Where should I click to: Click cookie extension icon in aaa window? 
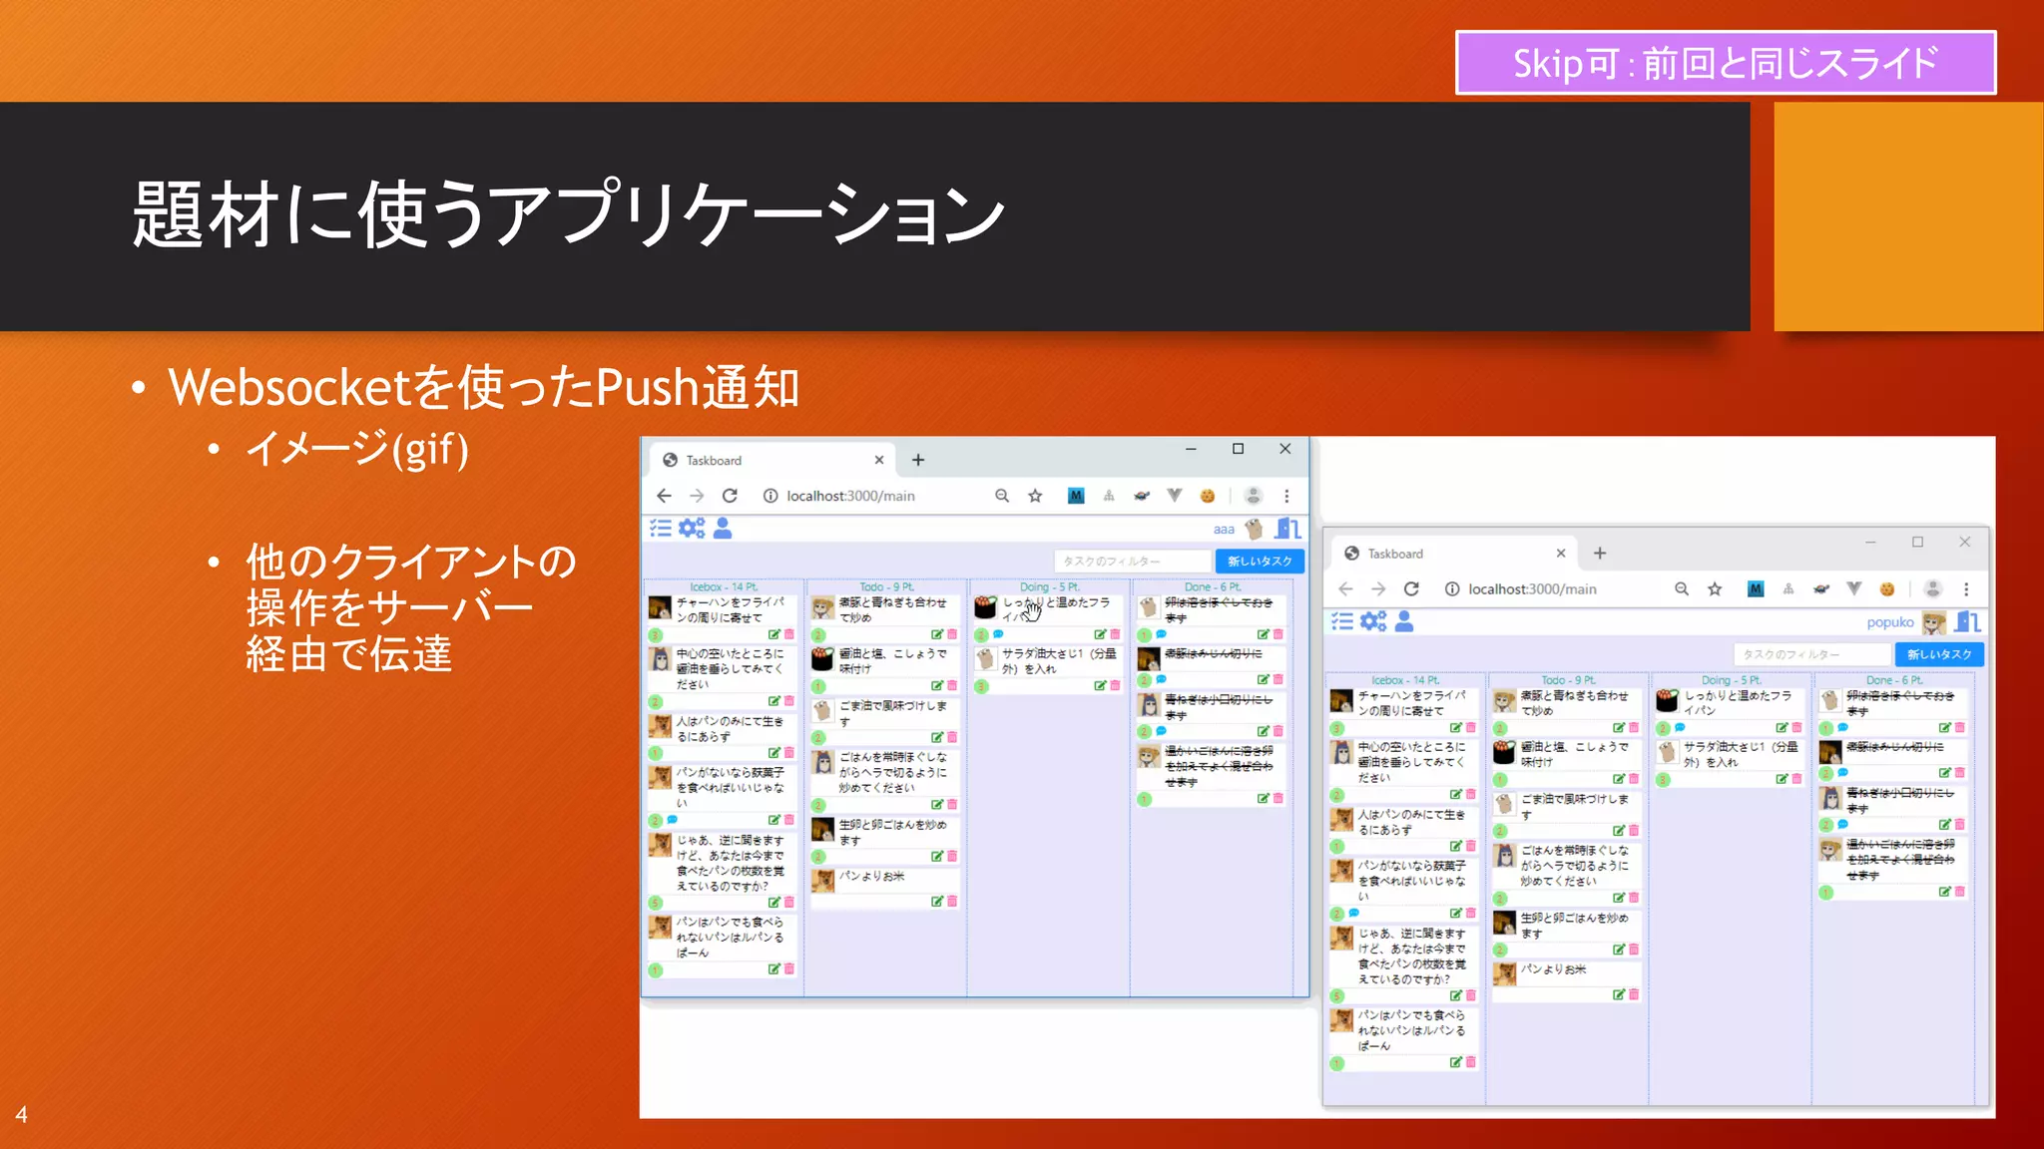(1208, 496)
